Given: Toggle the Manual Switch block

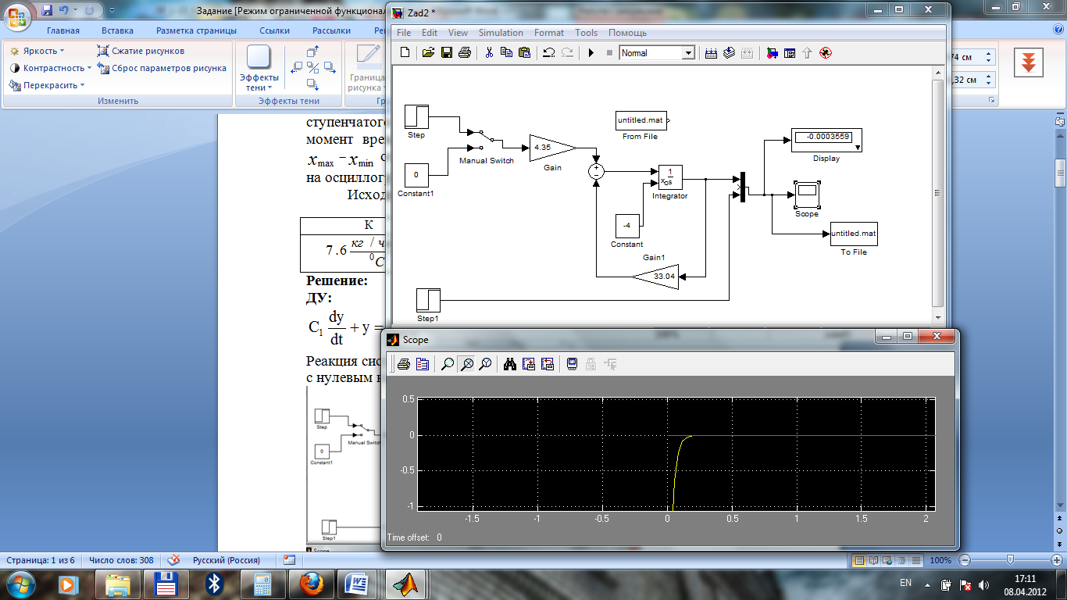Looking at the screenshot, I should pyautogui.click(x=487, y=139).
